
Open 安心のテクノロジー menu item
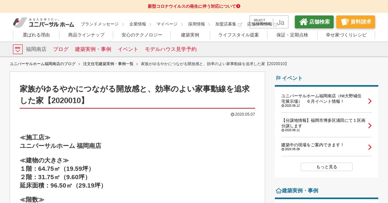point(142,35)
